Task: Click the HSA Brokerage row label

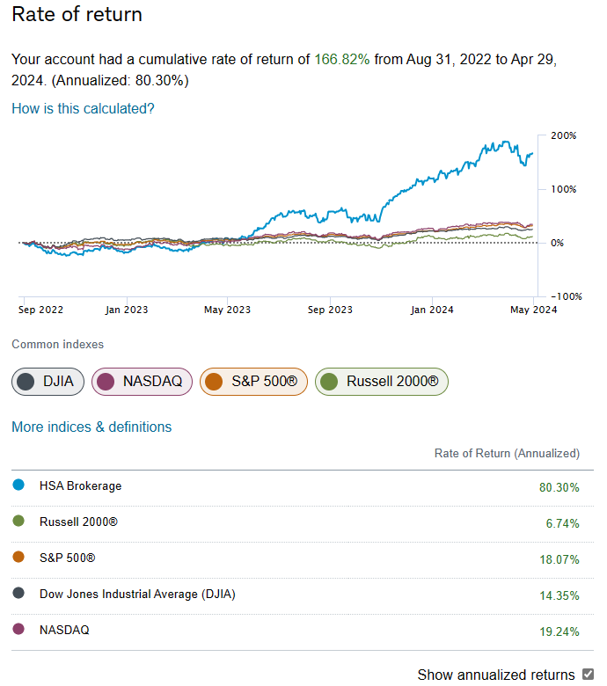Action: (x=80, y=485)
